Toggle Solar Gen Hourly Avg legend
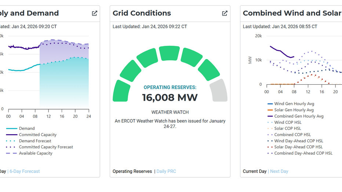 click(294, 110)
